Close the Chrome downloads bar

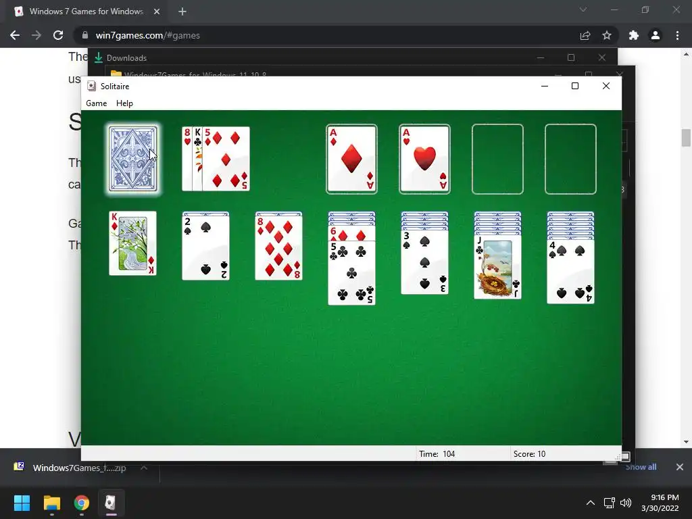[x=680, y=467]
